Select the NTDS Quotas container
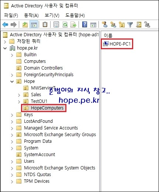 coord(37,175)
